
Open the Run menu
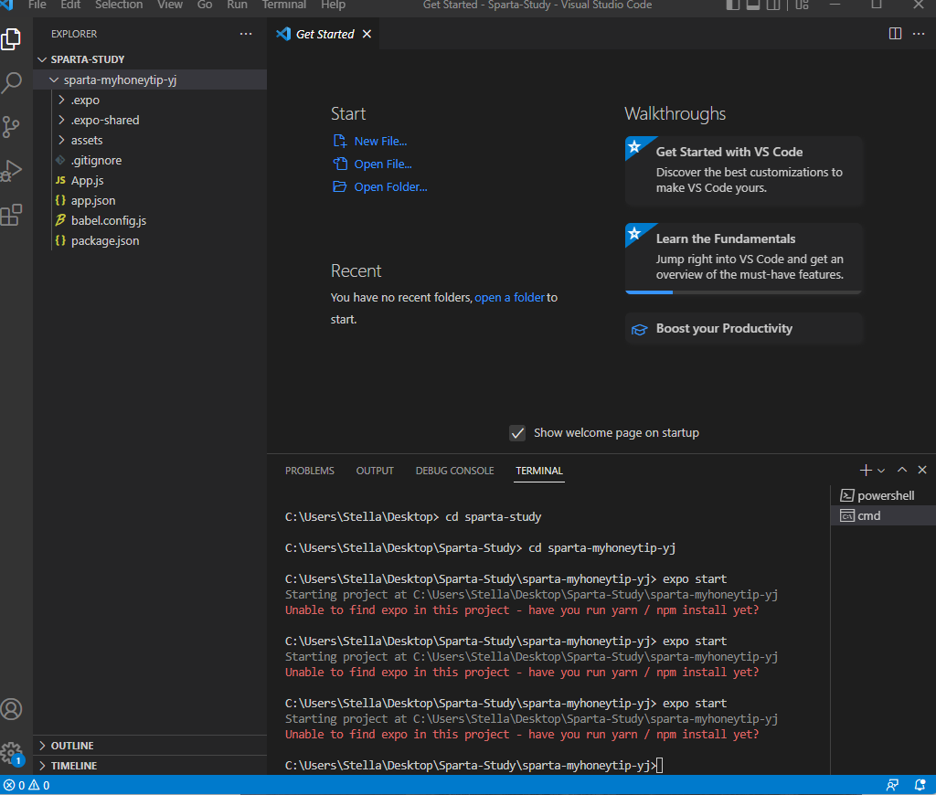point(237,5)
